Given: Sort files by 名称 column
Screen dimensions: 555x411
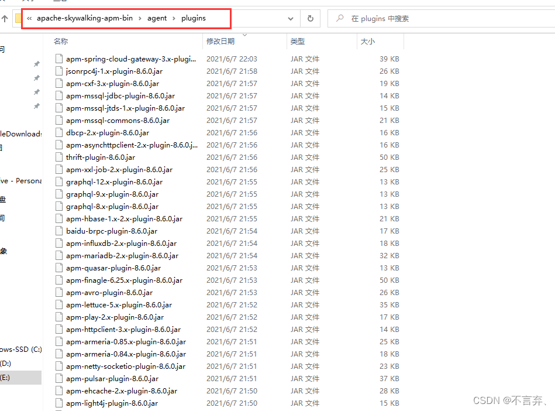Looking at the screenshot, I should pyautogui.click(x=61, y=42).
